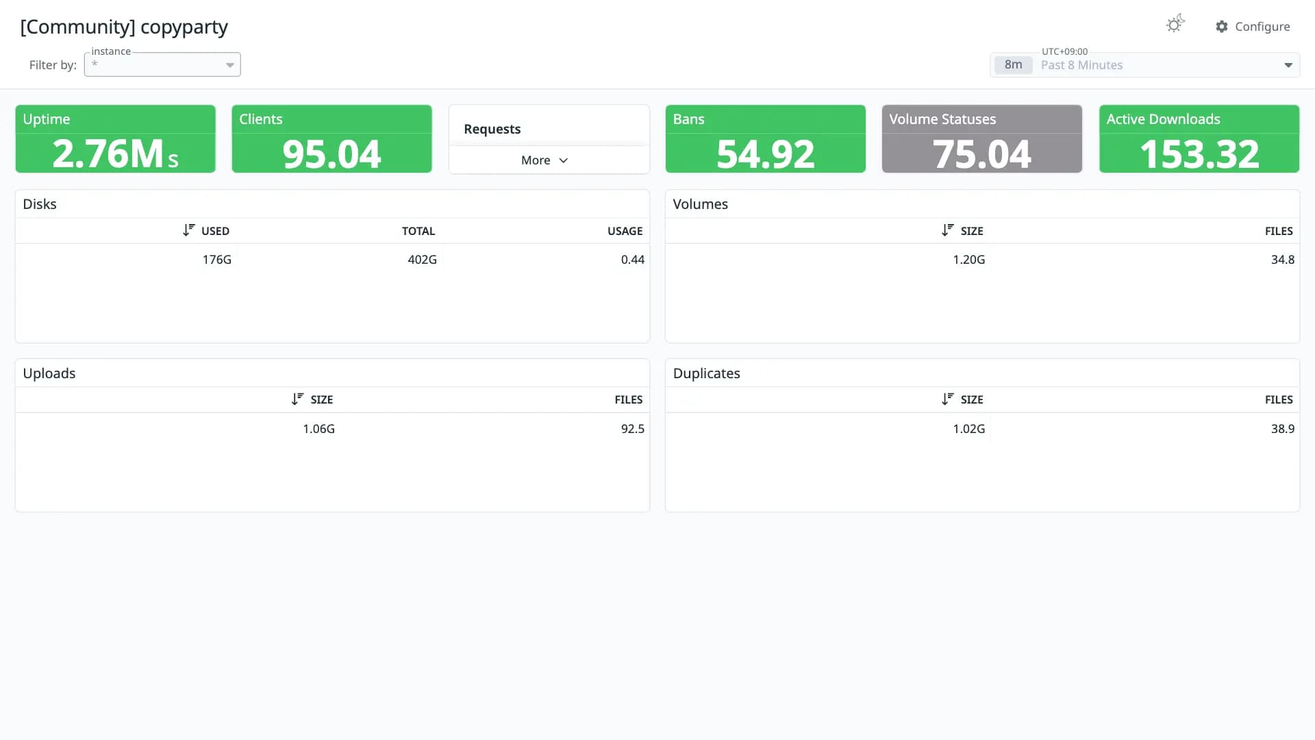Open the Uptime stat card
The height and width of the screenshot is (740, 1315).
[115, 138]
